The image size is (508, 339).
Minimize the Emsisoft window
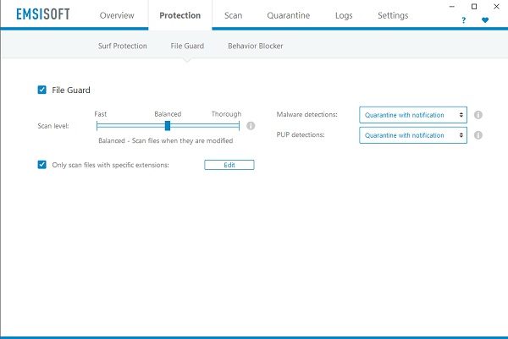452,7
